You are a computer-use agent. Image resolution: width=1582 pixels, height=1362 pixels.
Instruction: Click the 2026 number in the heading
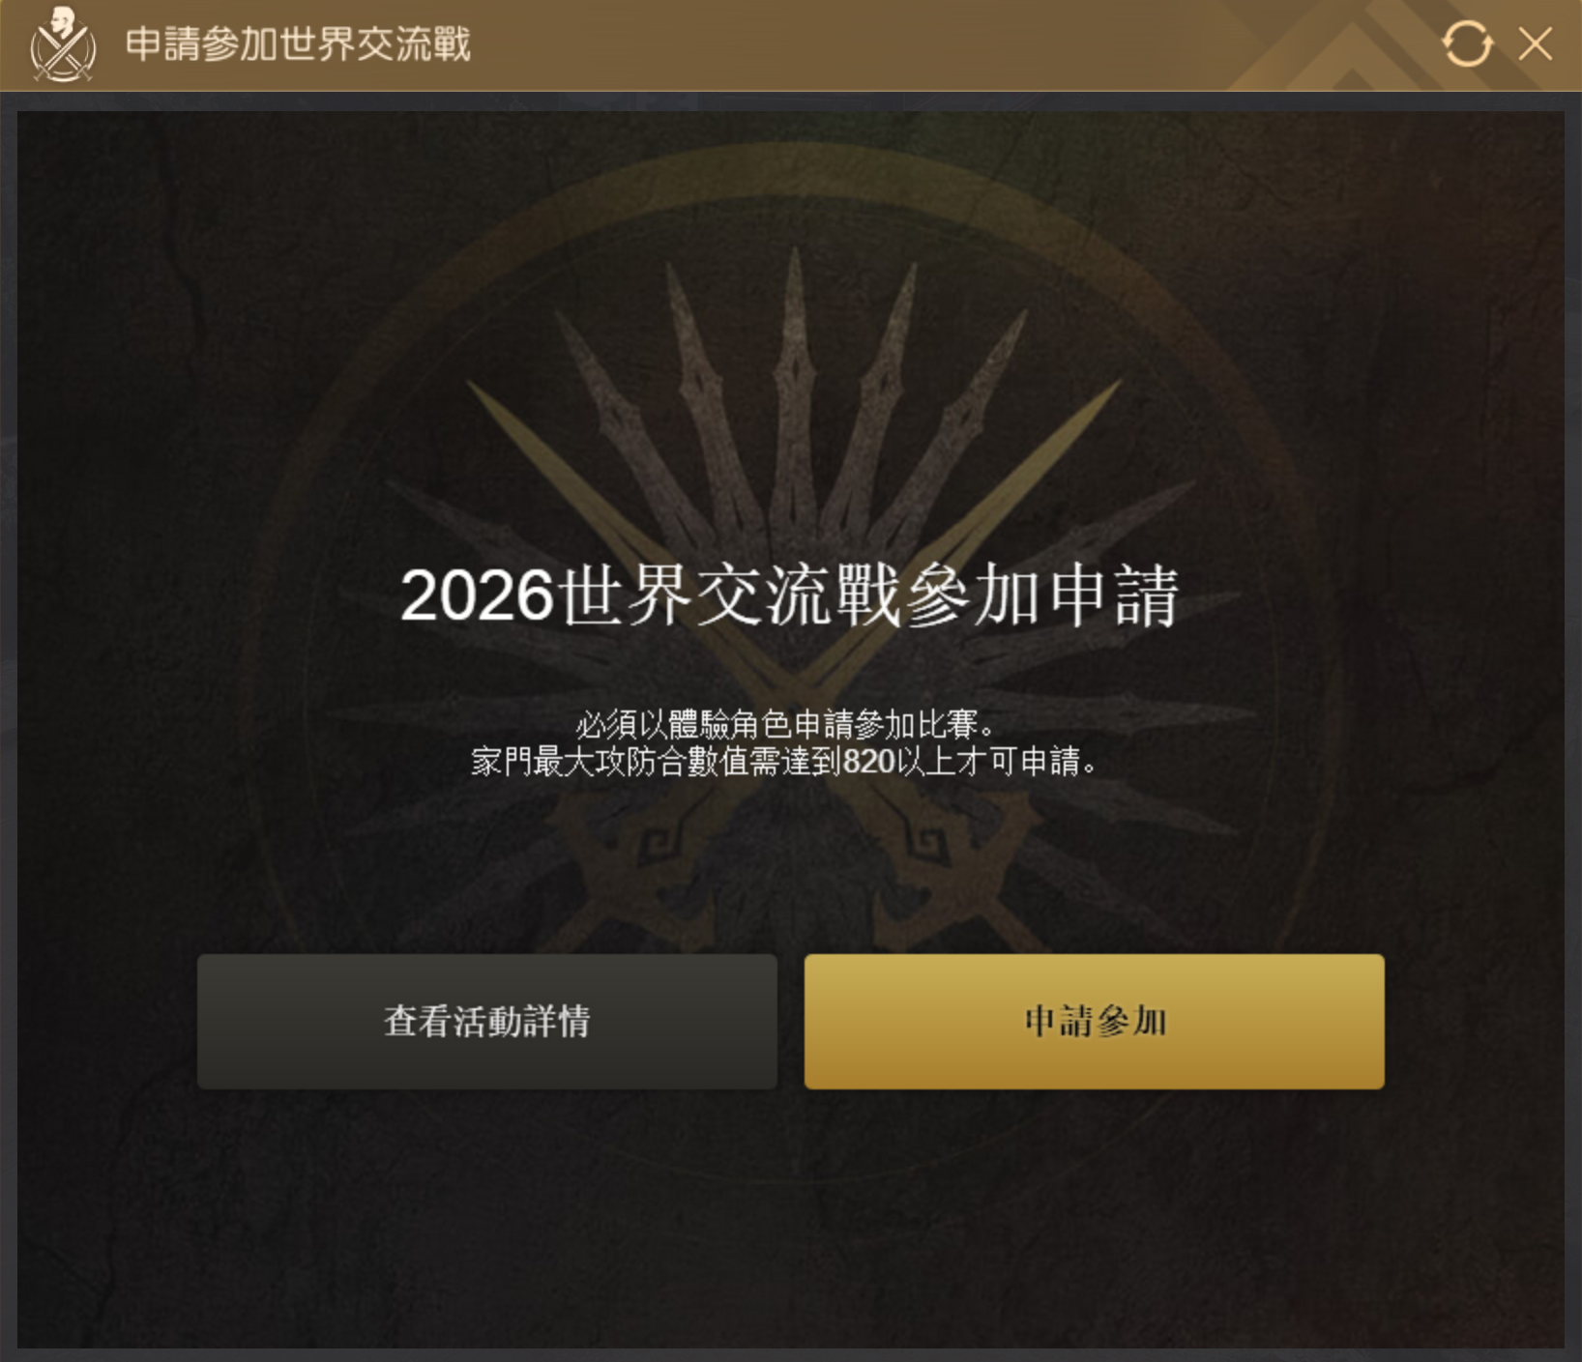pyautogui.click(x=477, y=595)
